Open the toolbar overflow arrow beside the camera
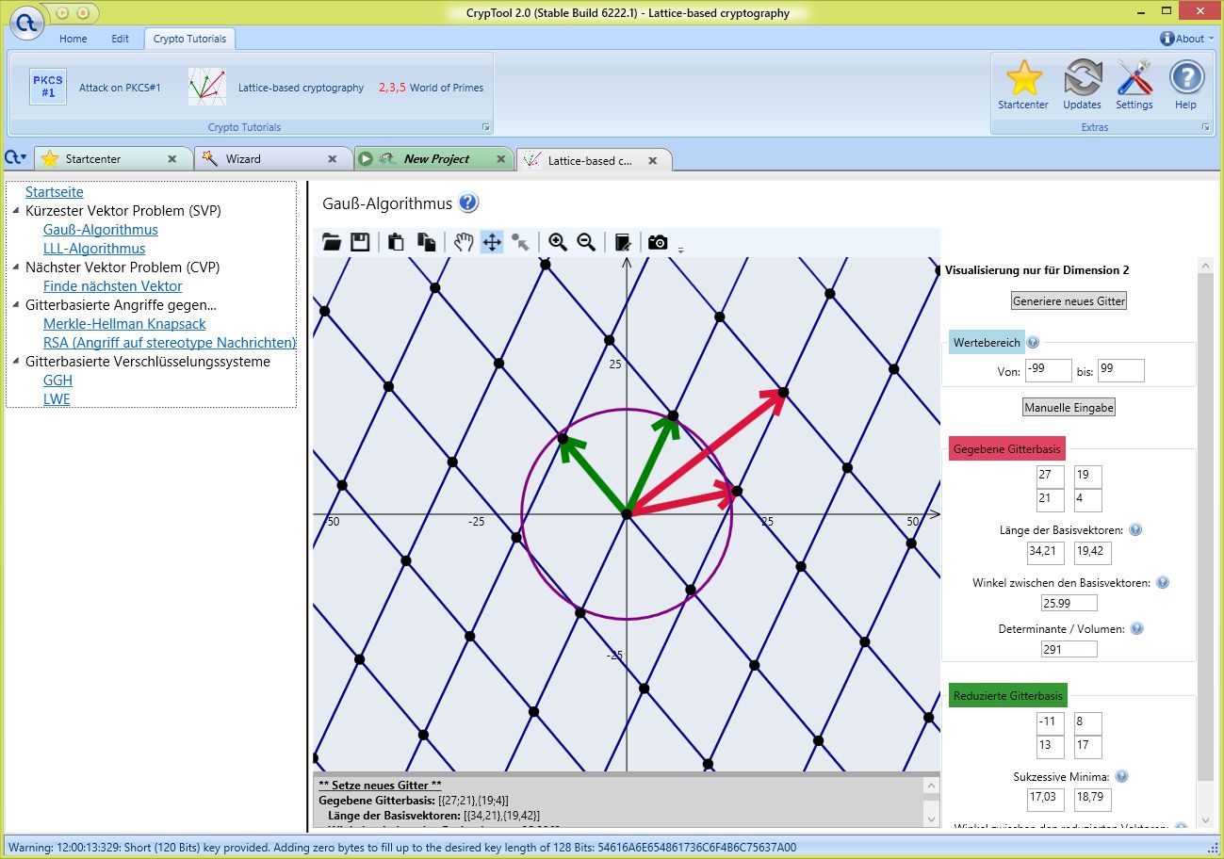Image resolution: width=1224 pixels, height=859 pixels. [x=680, y=250]
